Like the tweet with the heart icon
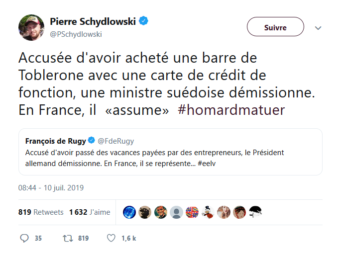This screenshot has height=256, width=341. pyautogui.click(x=112, y=238)
